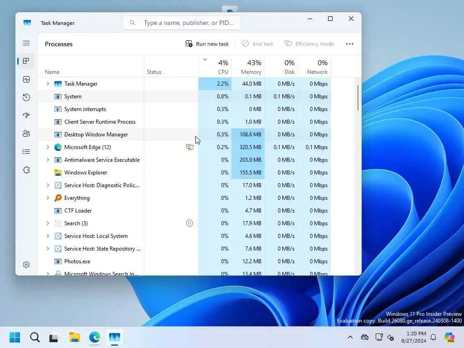464x348 pixels.
Task: Click the End task button
Action: 257,44
